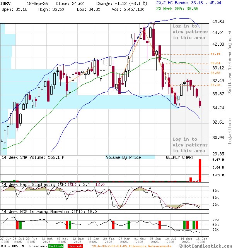This screenshot has height=248, width=232.
Task: Click the tall red volume bar for 18-Sep
Action: [200, 170]
